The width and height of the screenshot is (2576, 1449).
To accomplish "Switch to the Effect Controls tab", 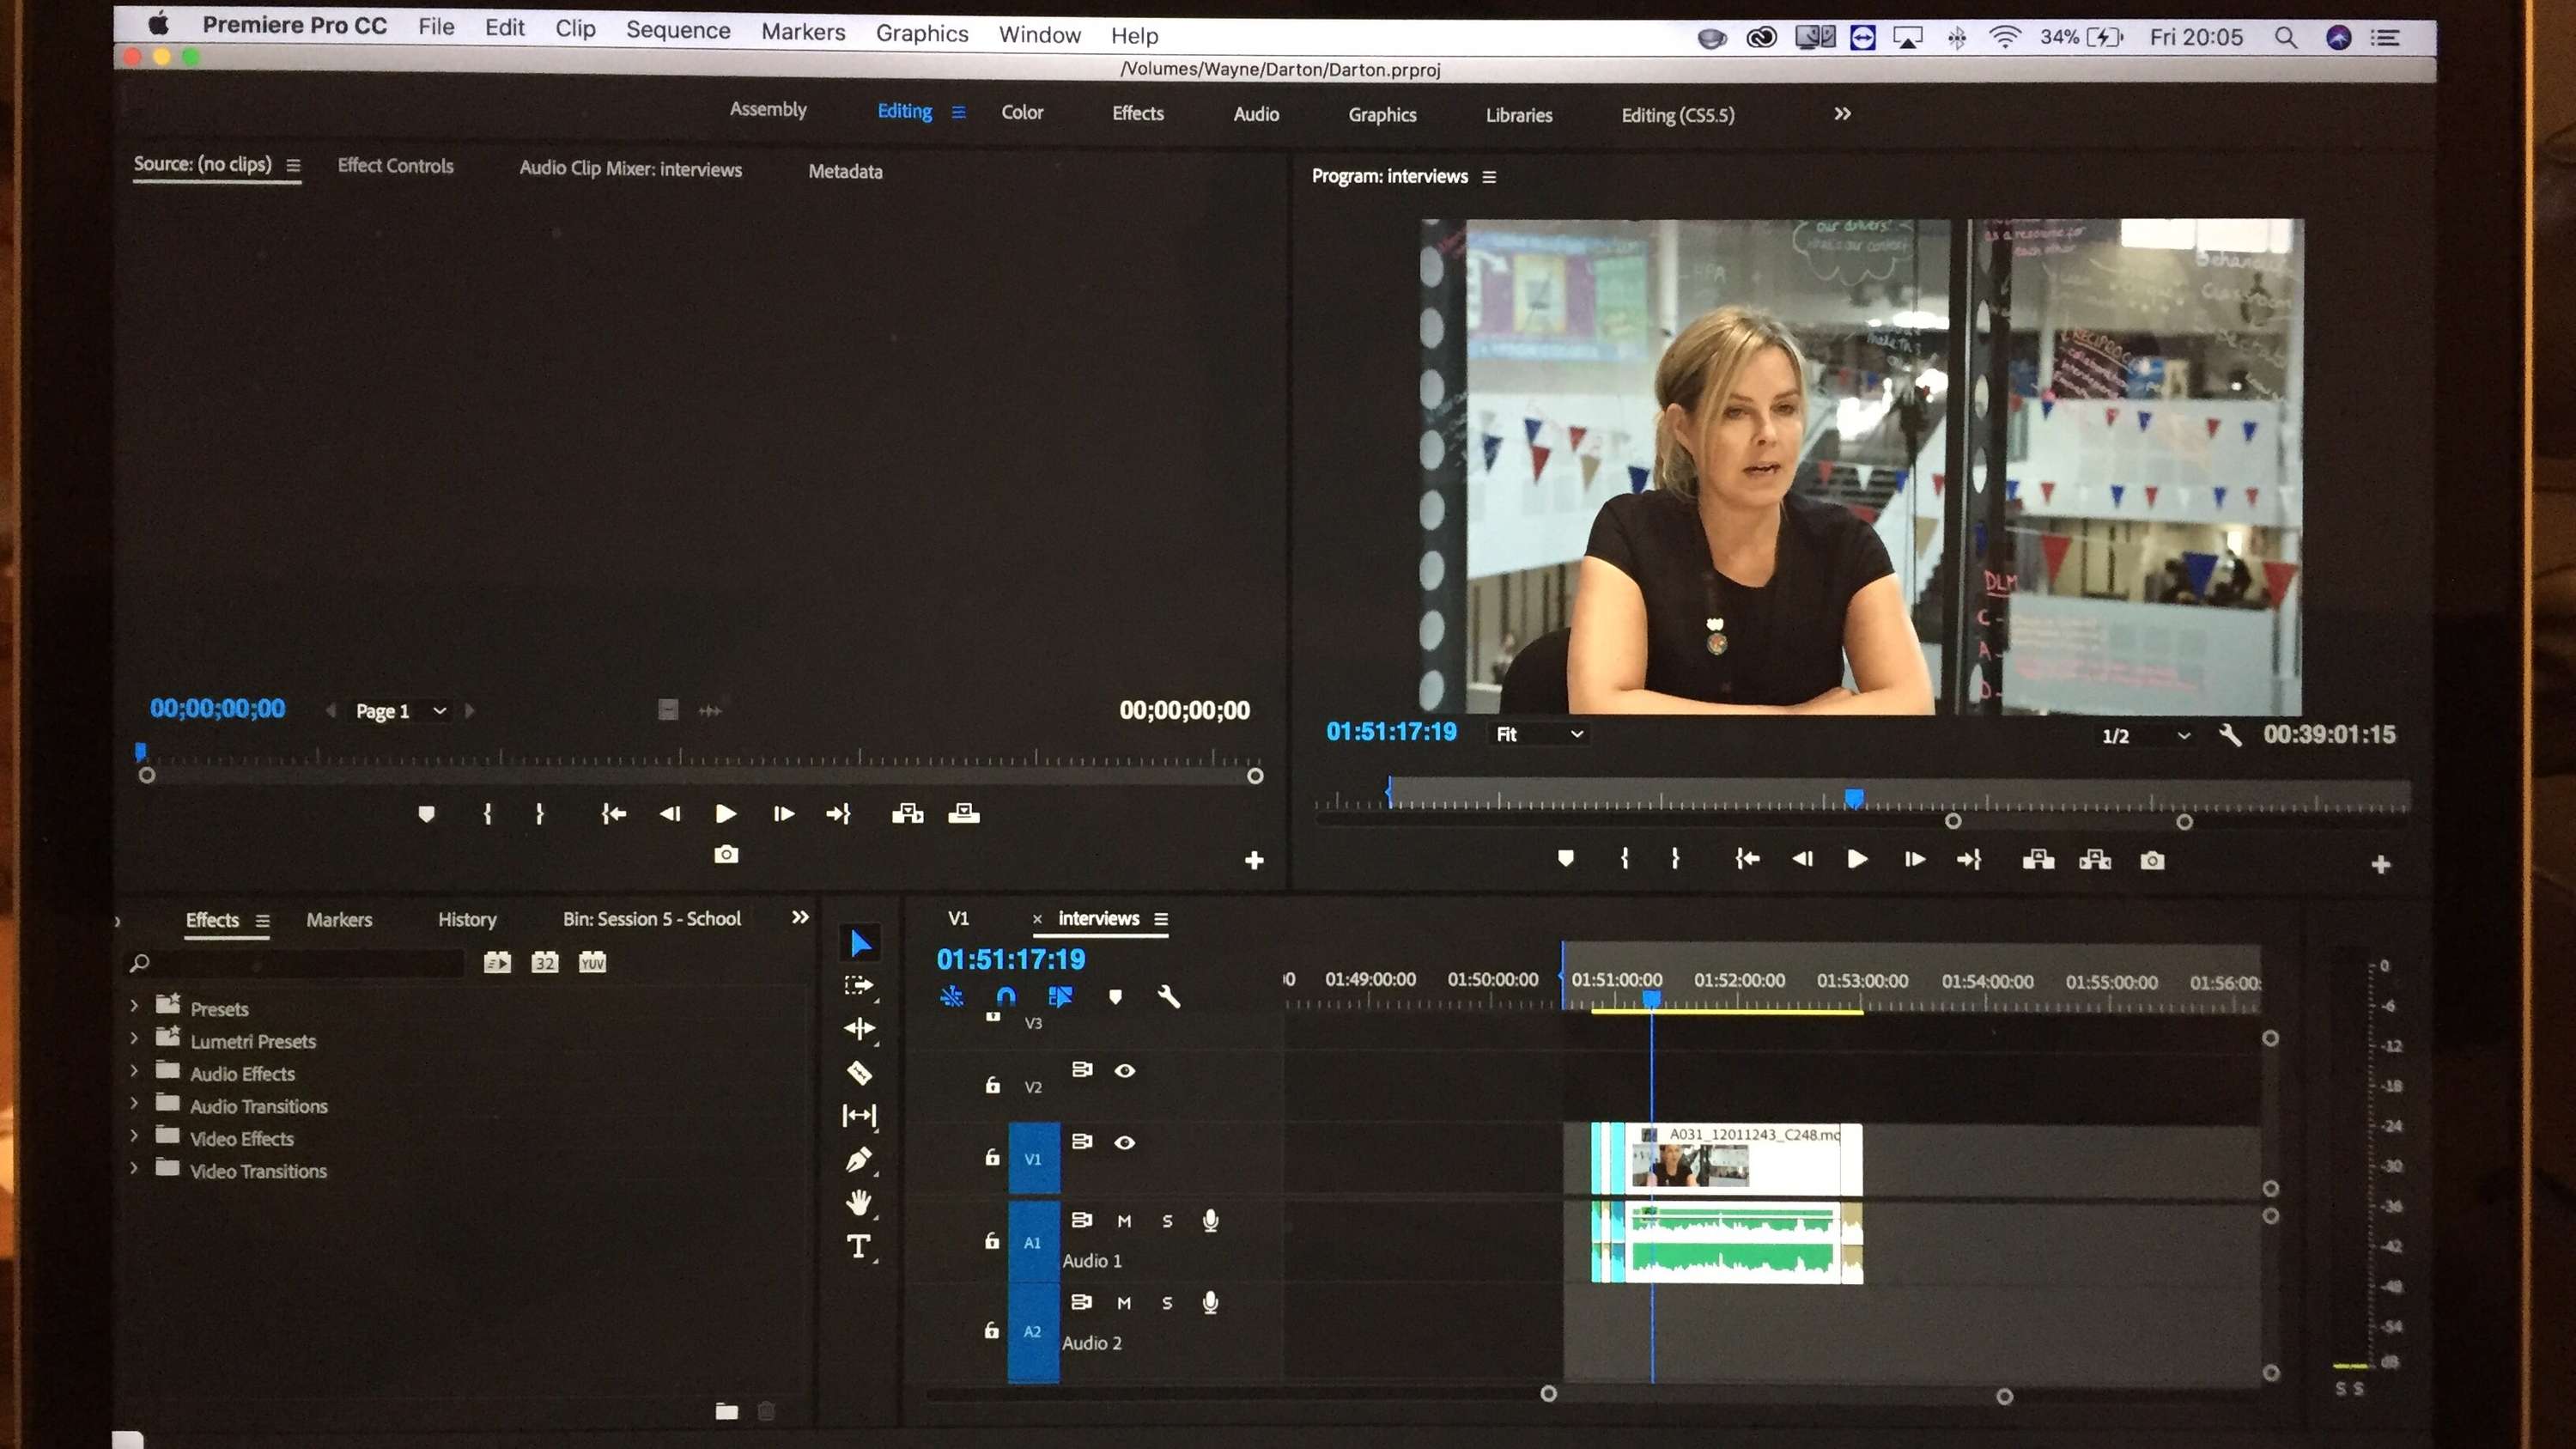I will pyautogui.click(x=395, y=166).
